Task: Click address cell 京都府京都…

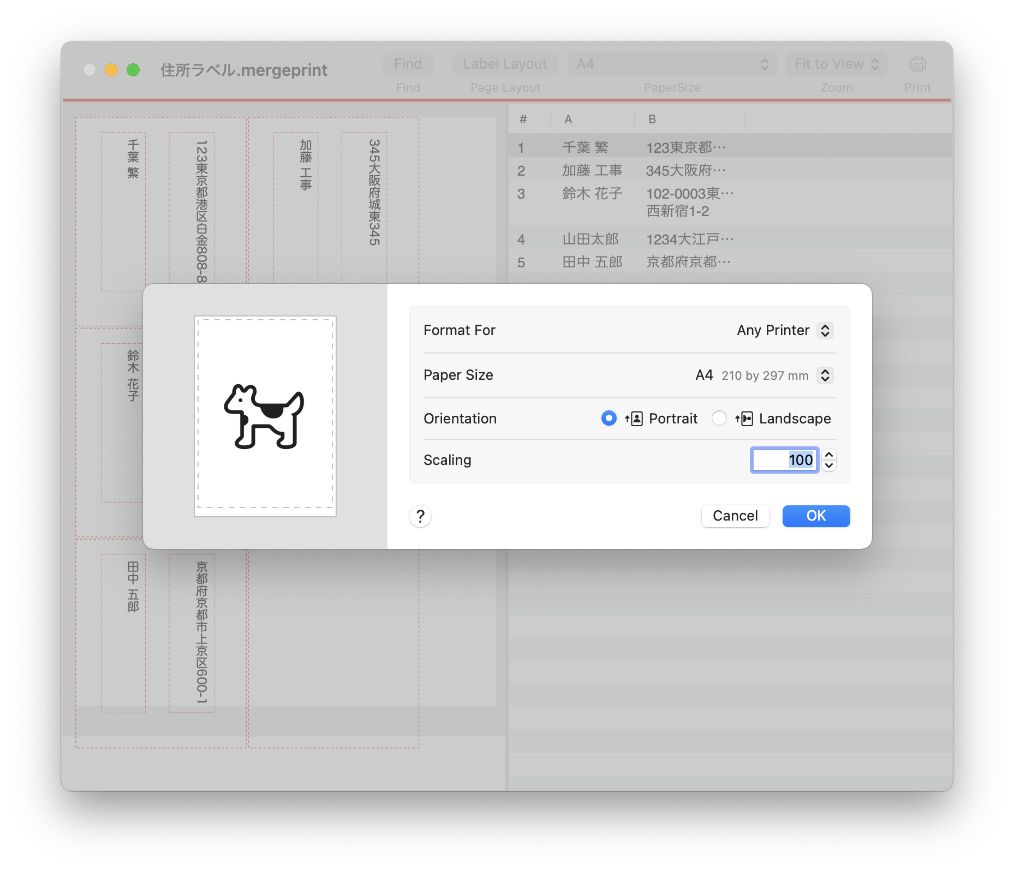Action: (689, 262)
